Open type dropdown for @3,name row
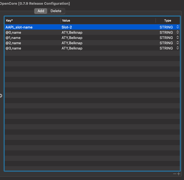 [178, 48]
